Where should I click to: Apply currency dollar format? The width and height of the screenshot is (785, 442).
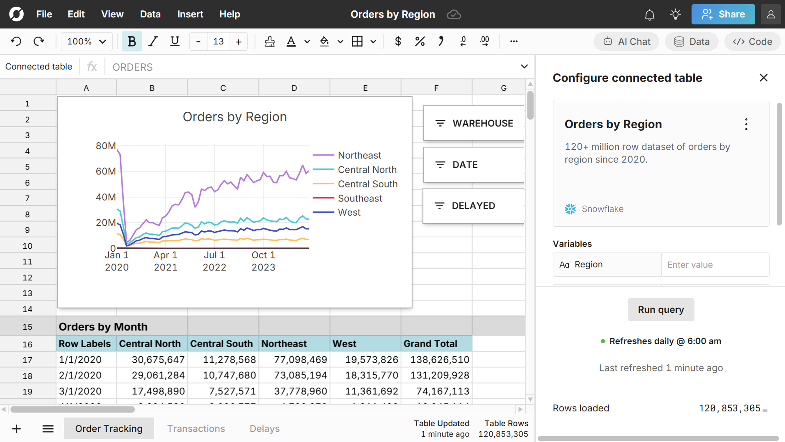[398, 41]
